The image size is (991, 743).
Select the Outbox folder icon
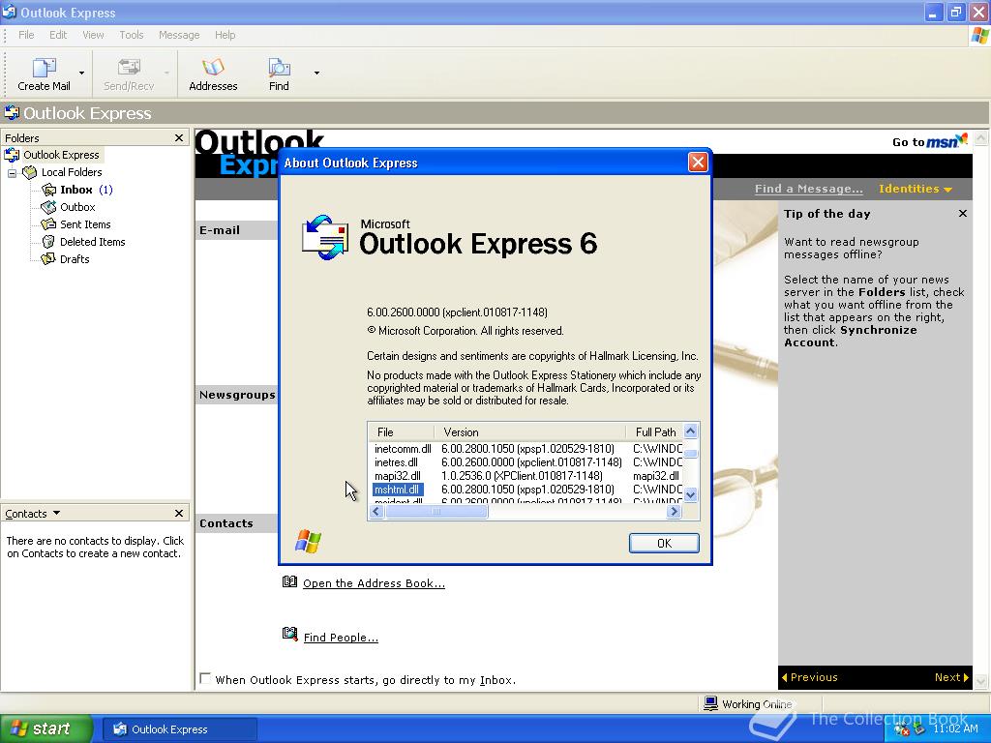(48, 207)
